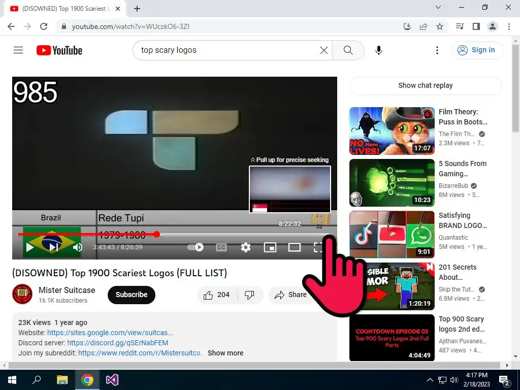520x390 pixels.
Task: Play the video
Action: coord(30,247)
